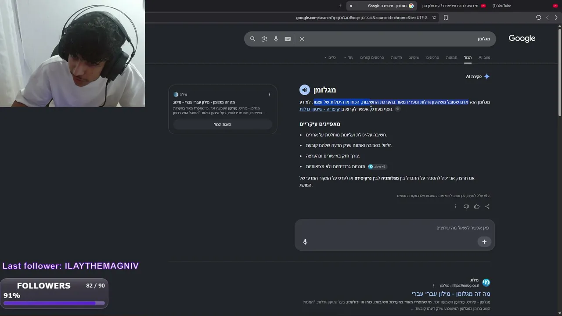Reload the current page

tap(538, 18)
